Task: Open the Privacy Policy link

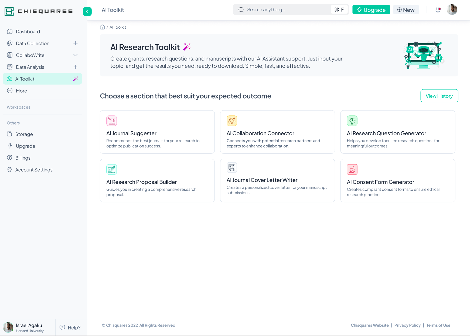Action: click(x=407, y=325)
